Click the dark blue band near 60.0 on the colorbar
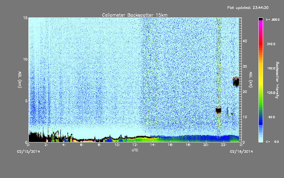Screen dimensions: 284x178 (261, 119)
